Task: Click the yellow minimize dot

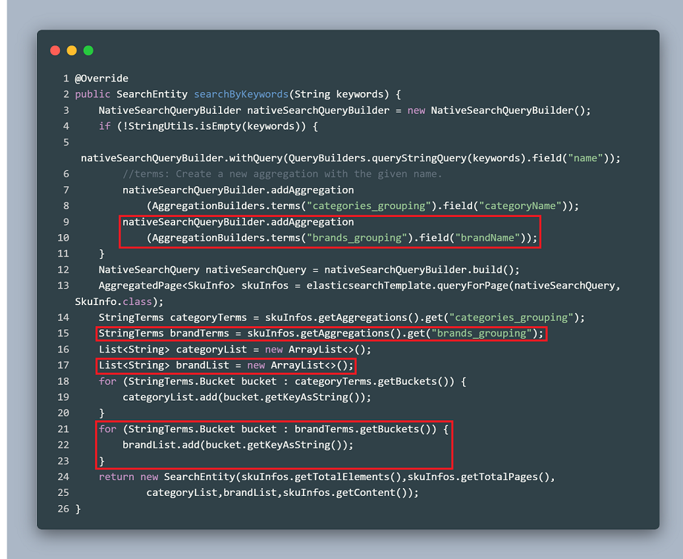Action: pos(72,51)
